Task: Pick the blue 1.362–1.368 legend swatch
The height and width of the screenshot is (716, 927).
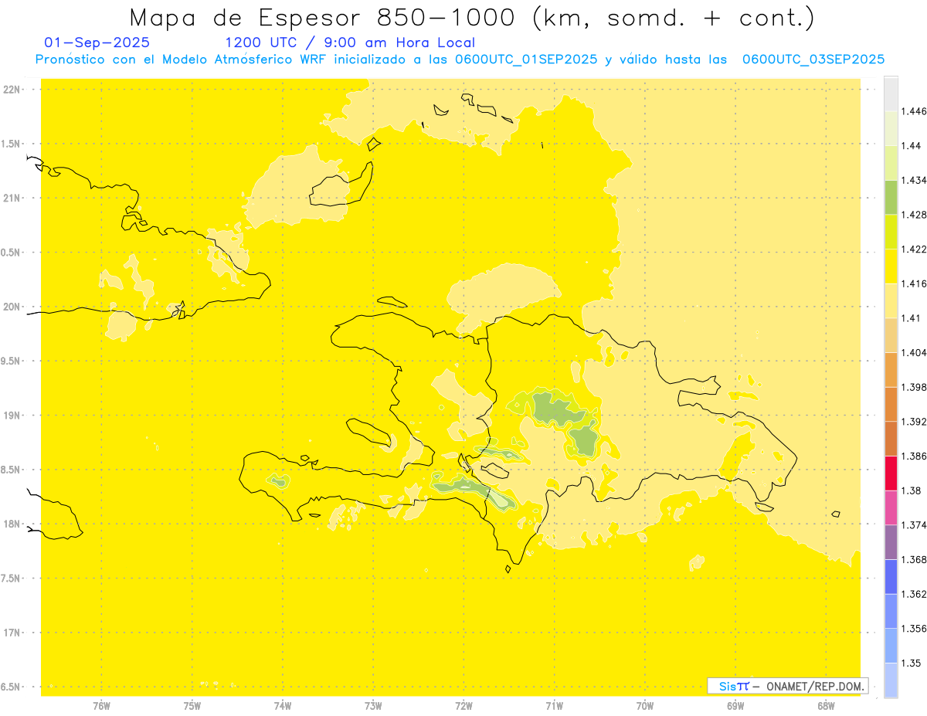Action: [x=891, y=577]
